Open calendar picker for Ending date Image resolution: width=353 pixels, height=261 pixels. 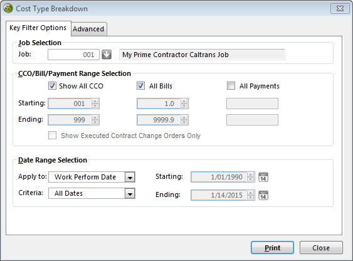[x=263, y=195]
